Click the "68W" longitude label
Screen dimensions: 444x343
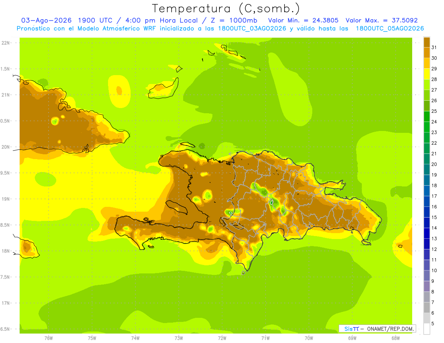tap(396, 338)
